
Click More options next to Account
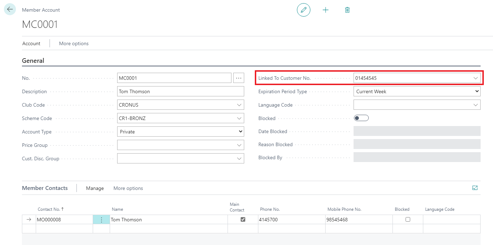(74, 43)
